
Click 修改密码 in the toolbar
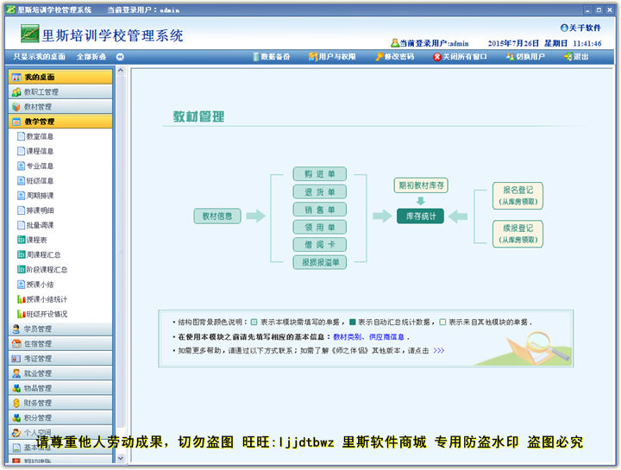click(394, 57)
